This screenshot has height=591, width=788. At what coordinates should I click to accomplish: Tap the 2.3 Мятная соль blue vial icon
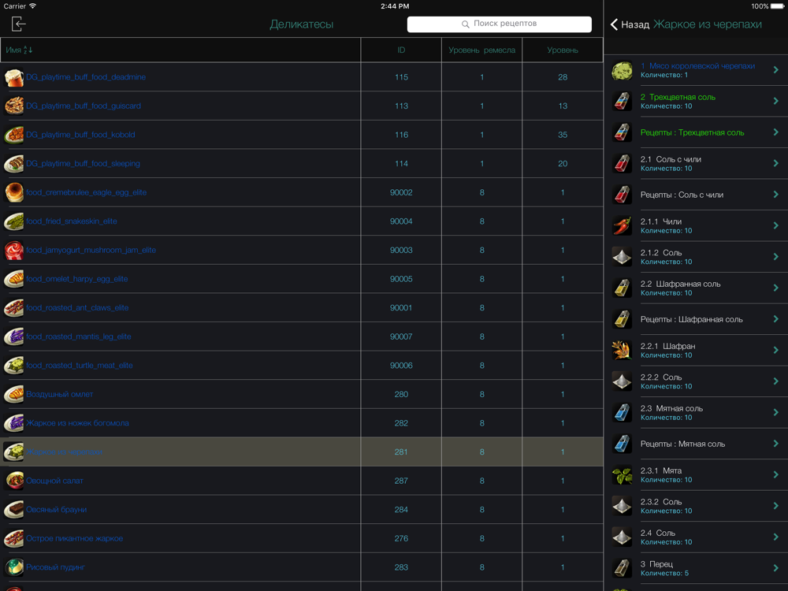[623, 413]
